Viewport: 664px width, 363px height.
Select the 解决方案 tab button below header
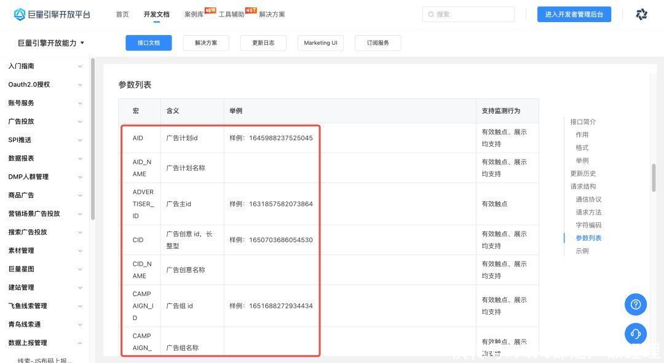(206, 43)
